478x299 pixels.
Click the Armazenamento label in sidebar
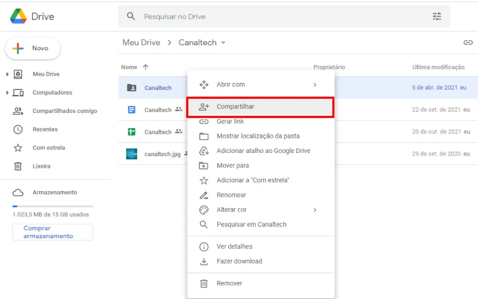click(55, 193)
